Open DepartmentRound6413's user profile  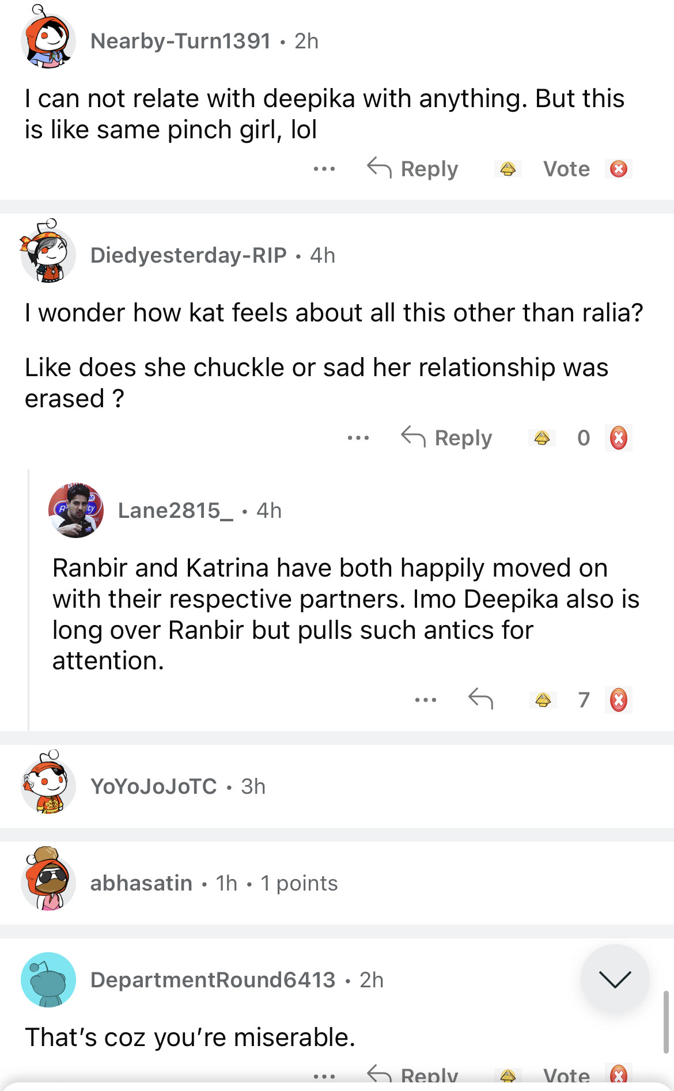(x=213, y=980)
